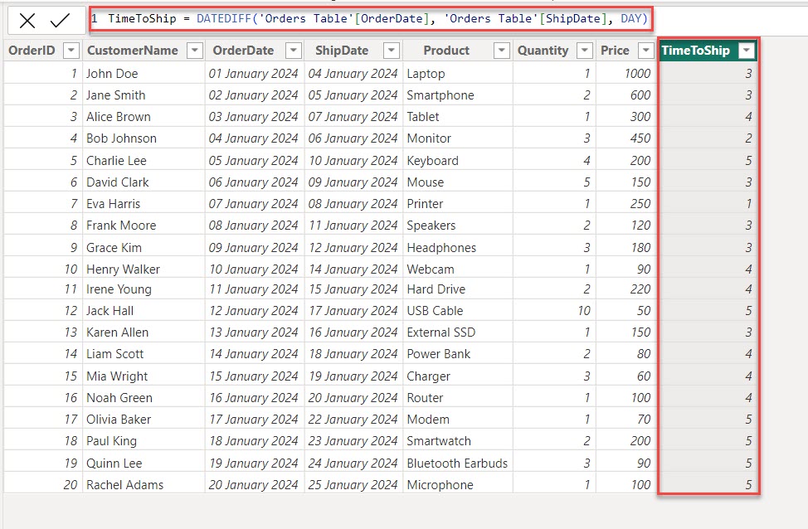Image resolution: width=808 pixels, height=529 pixels.
Task: Open the TimeToShip column filter dropdown
Action: click(746, 51)
